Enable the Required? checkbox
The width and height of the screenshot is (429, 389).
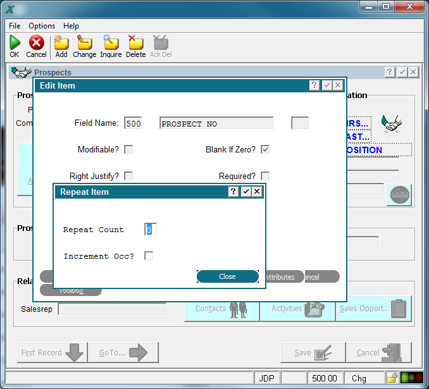coord(265,176)
